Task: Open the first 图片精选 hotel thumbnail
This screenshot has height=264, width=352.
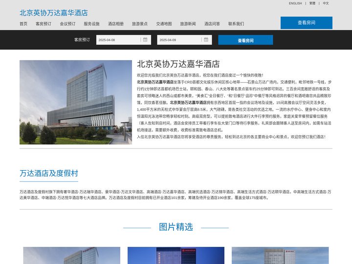Action: click(71, 256)
